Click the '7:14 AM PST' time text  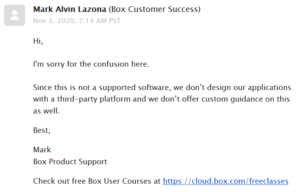pos(100,21)
